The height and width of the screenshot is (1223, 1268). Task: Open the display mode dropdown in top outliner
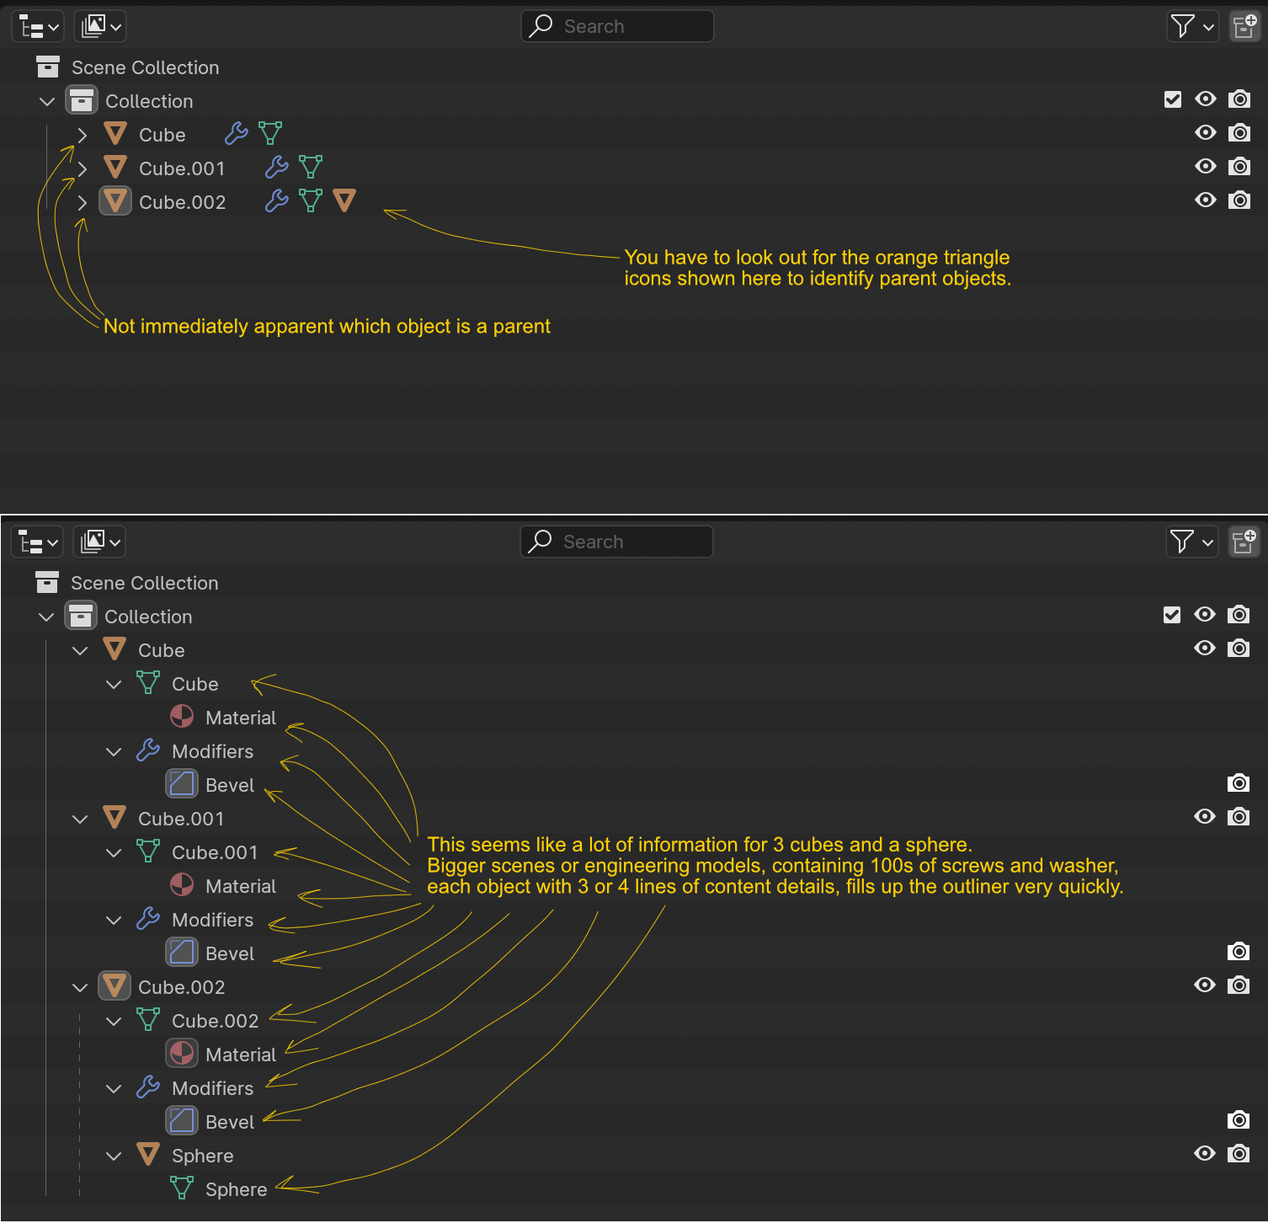click(100, 26)
